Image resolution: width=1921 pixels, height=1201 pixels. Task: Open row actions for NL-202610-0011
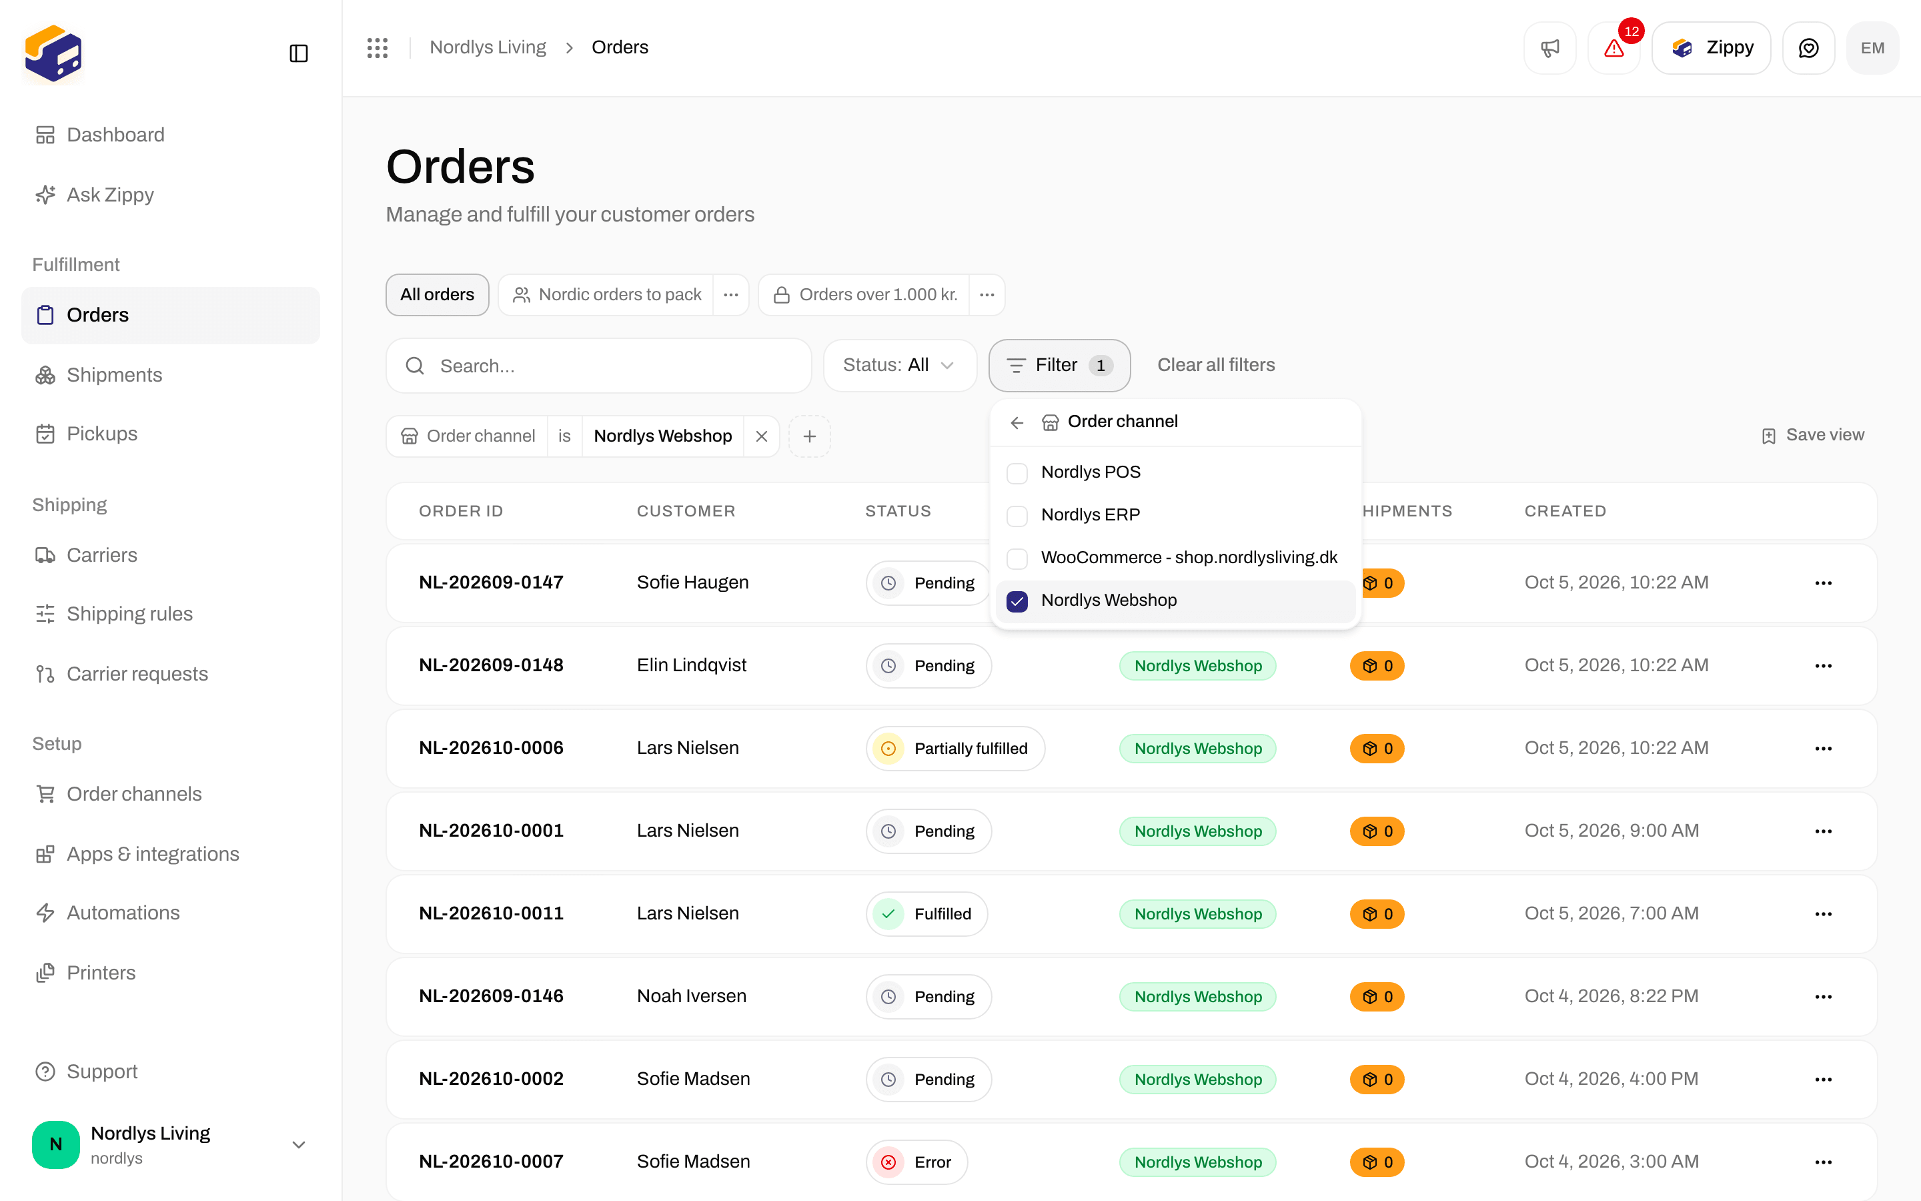click(x=1824, y=913)
